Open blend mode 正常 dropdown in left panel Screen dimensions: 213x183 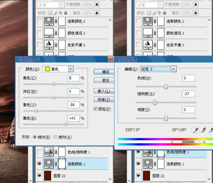(x=61, y=5)
